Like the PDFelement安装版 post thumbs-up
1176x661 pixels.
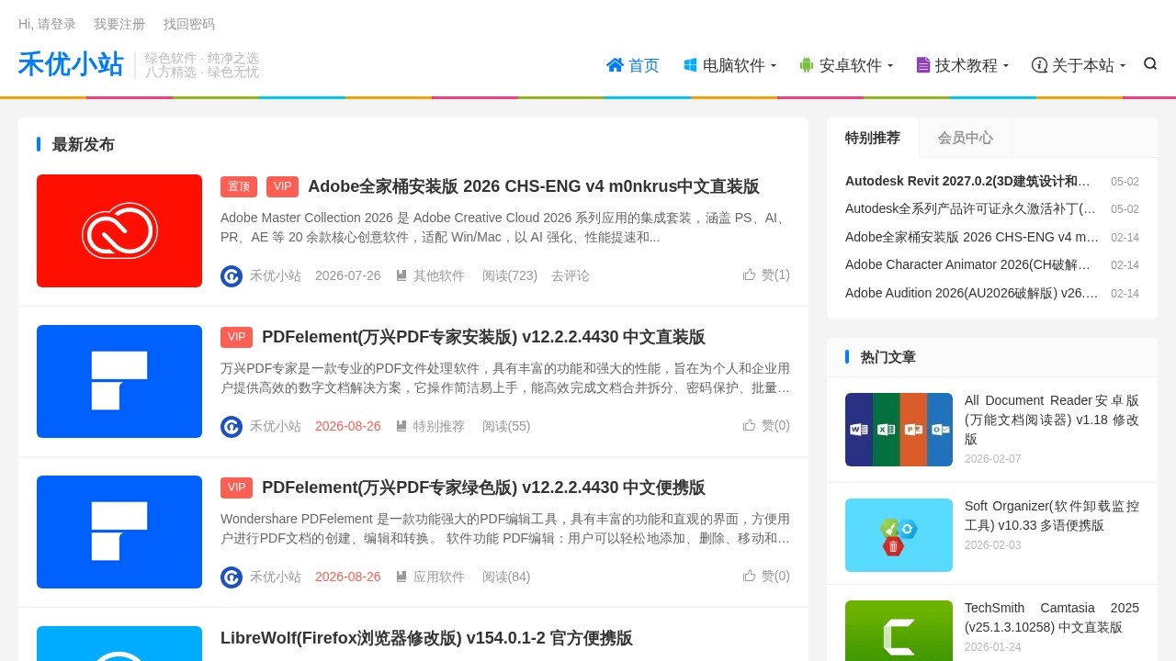(x=766, y=425)
